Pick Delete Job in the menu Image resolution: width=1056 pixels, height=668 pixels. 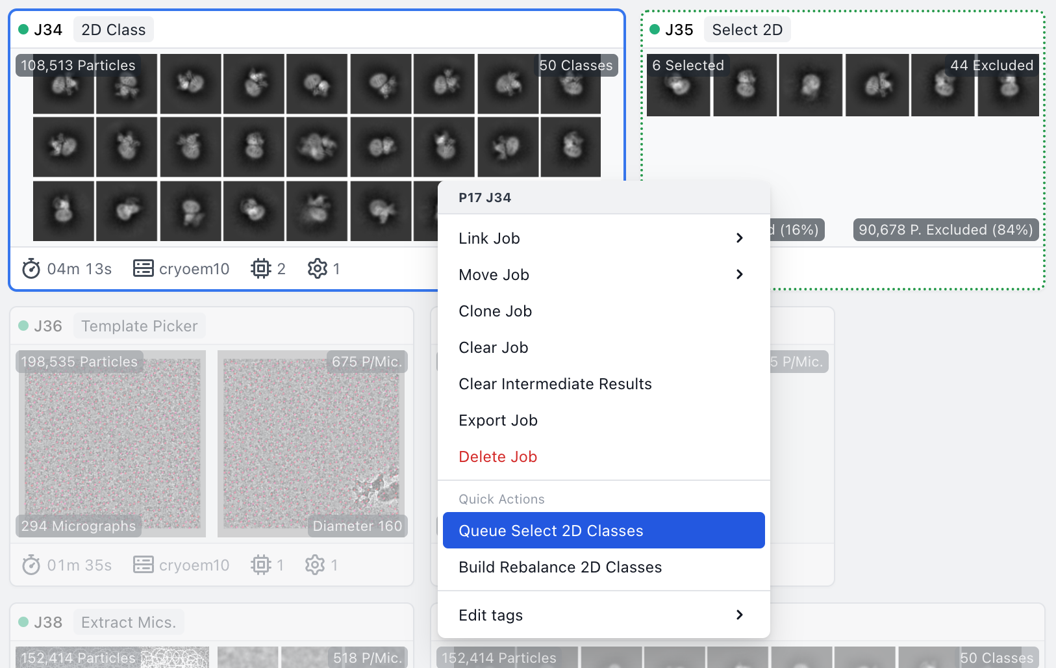pyautogui.click(x=497, y=457)
